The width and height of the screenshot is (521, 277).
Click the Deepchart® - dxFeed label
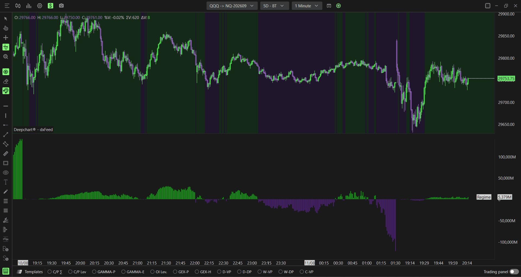click(x=33, y=130)
